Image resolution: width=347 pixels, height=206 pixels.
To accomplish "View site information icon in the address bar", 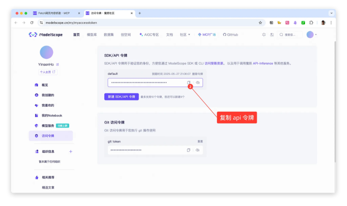I will coord(42,23).
